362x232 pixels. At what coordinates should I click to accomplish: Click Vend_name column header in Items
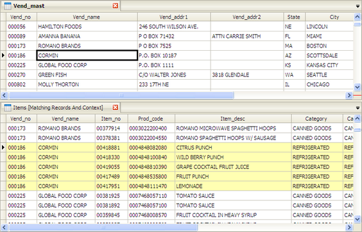point(66,119)
